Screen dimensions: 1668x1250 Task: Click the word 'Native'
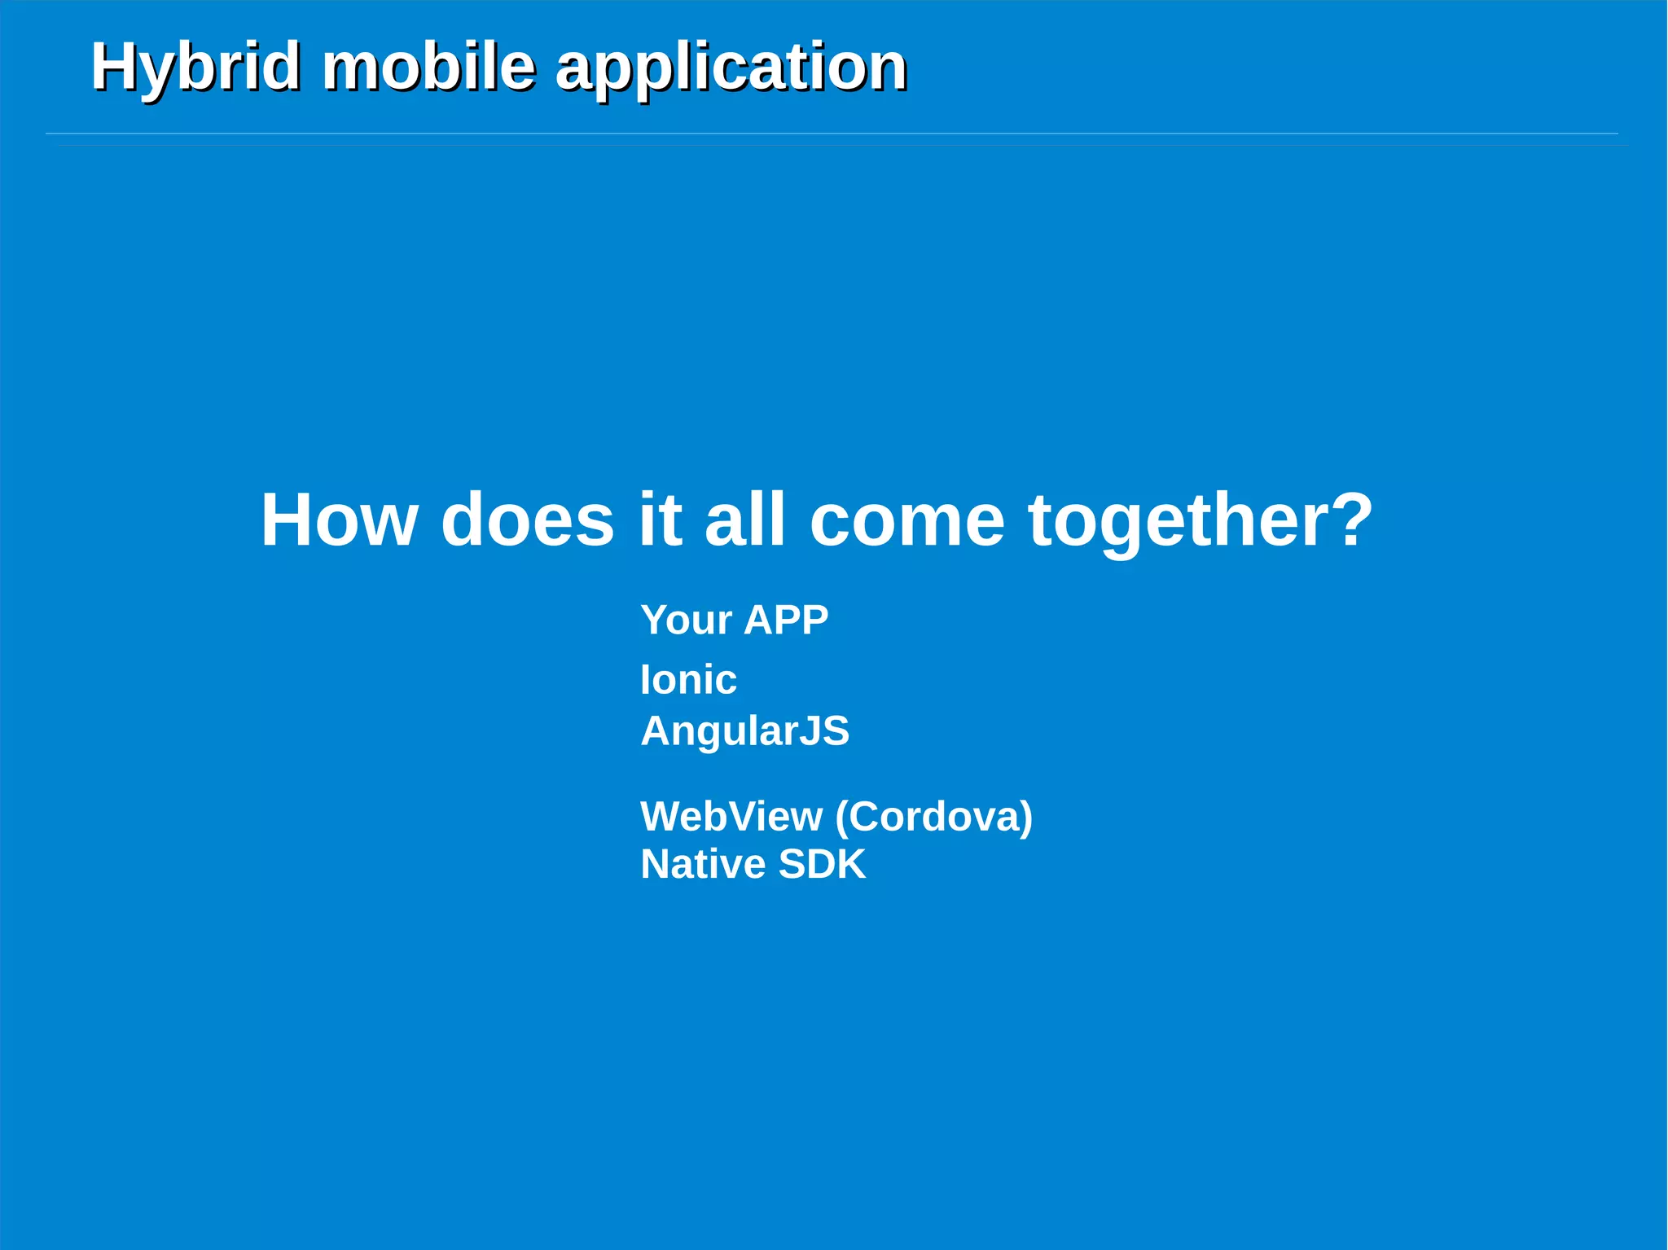click(702, 864)
